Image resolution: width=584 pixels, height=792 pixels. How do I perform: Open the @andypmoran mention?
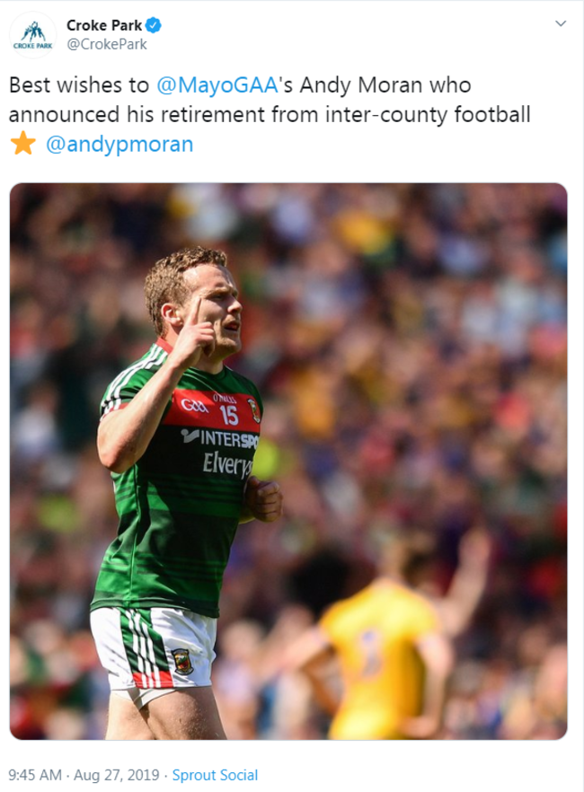coord(119,144)
